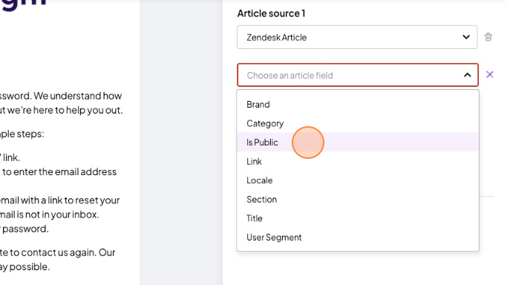Choose the Section field option
The width and height of the screenshot is (507, 285).
358,200
